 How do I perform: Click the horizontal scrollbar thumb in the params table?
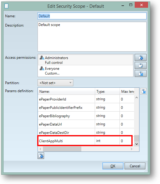(x=62, y=149)
